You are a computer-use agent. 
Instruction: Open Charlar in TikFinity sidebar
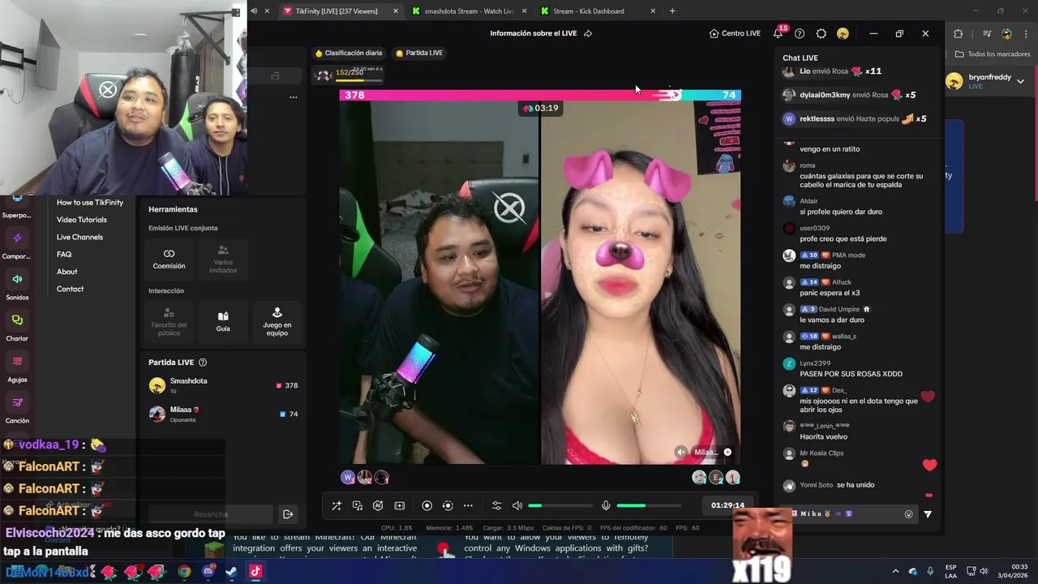point(17,327)
